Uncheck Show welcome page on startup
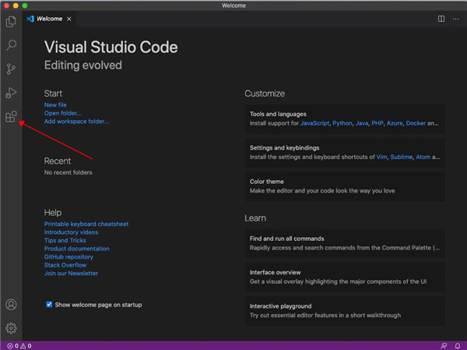 pos(49,304)
